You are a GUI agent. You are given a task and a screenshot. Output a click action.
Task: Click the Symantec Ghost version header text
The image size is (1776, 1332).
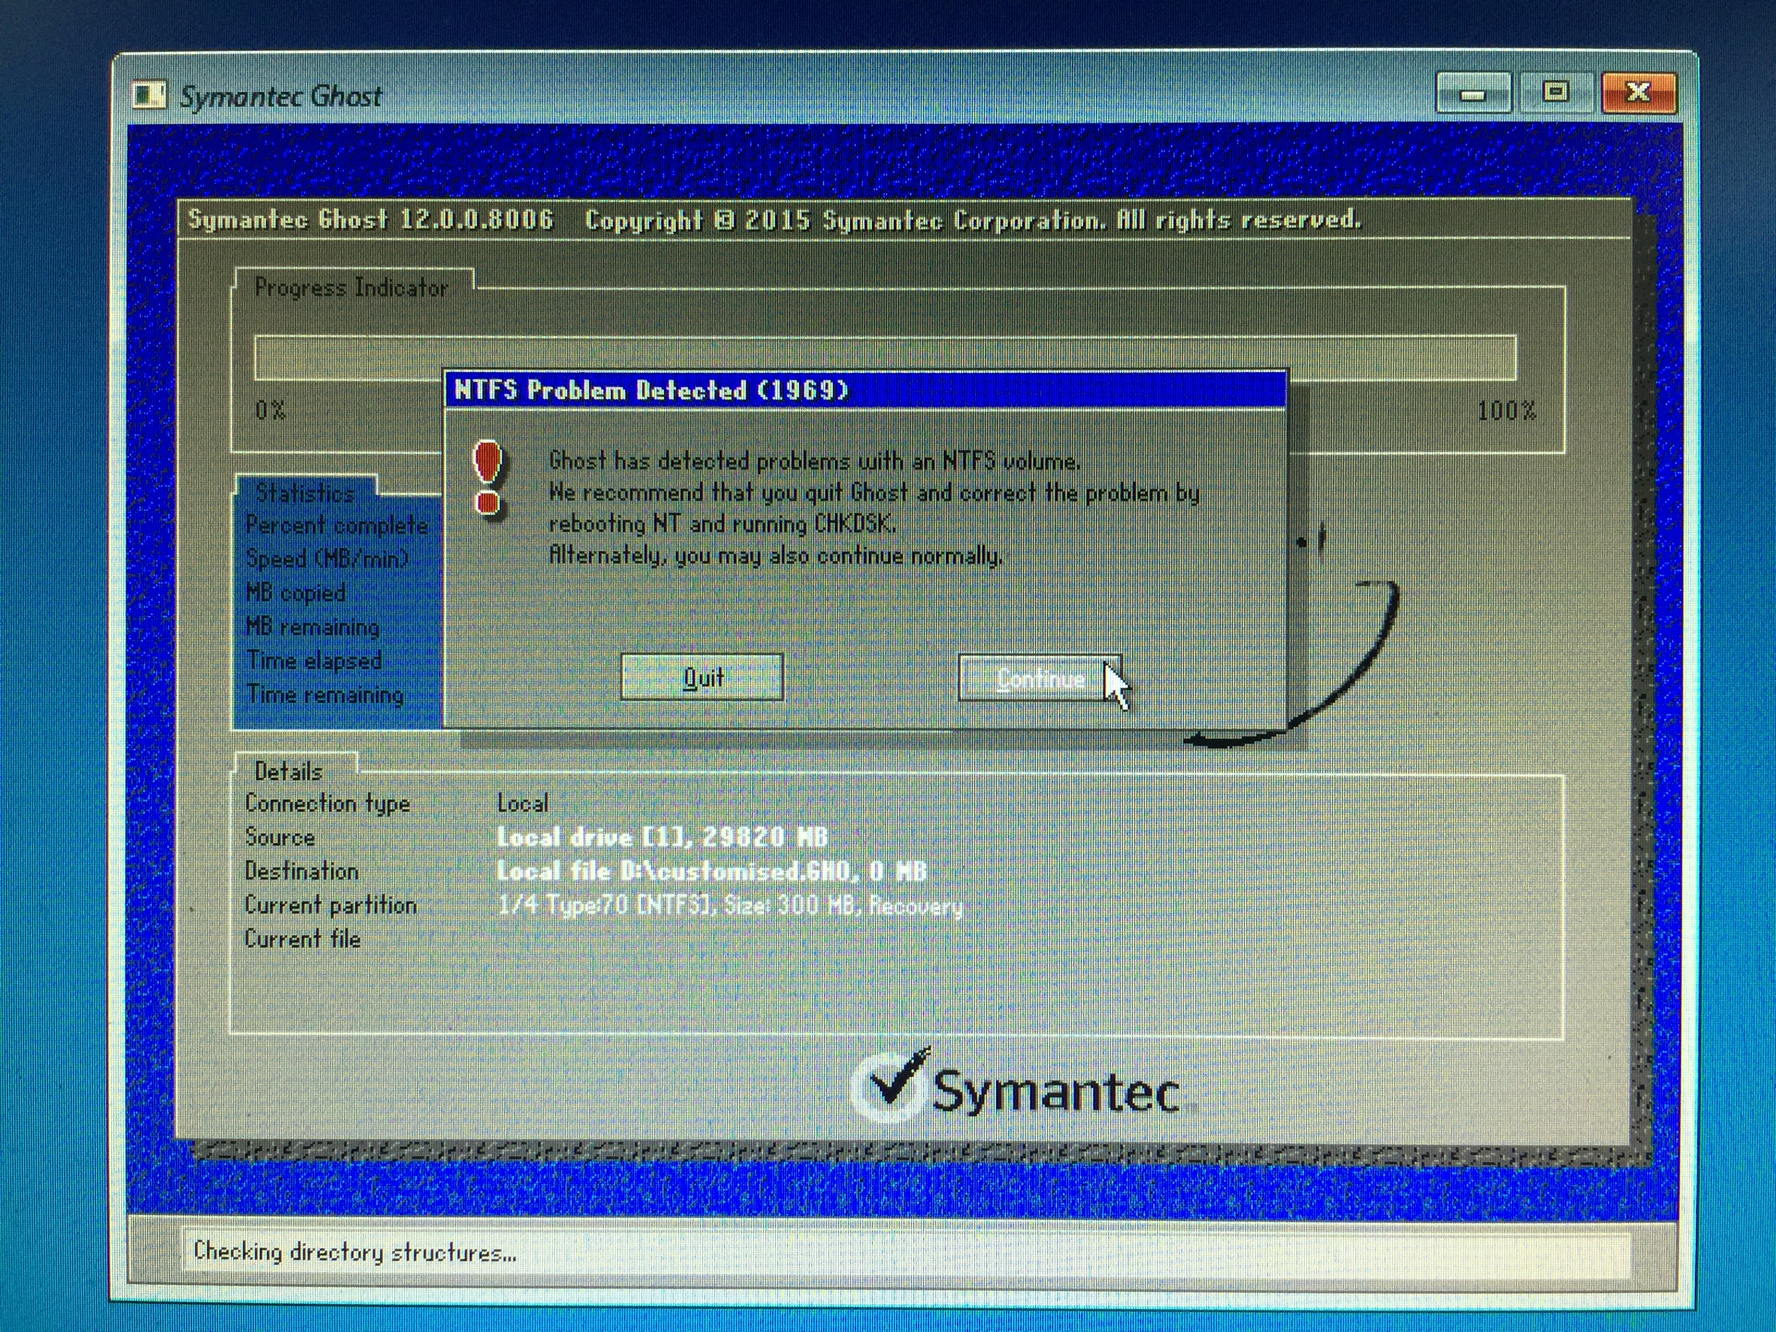tap(371, 219)
